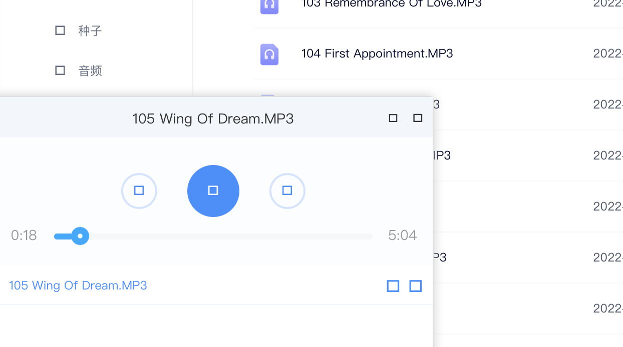Viewport: 623px width, 347px height.
Task: Click the audio icon of 104 First Appointment.MP3
Action: (x=269, y=54)
